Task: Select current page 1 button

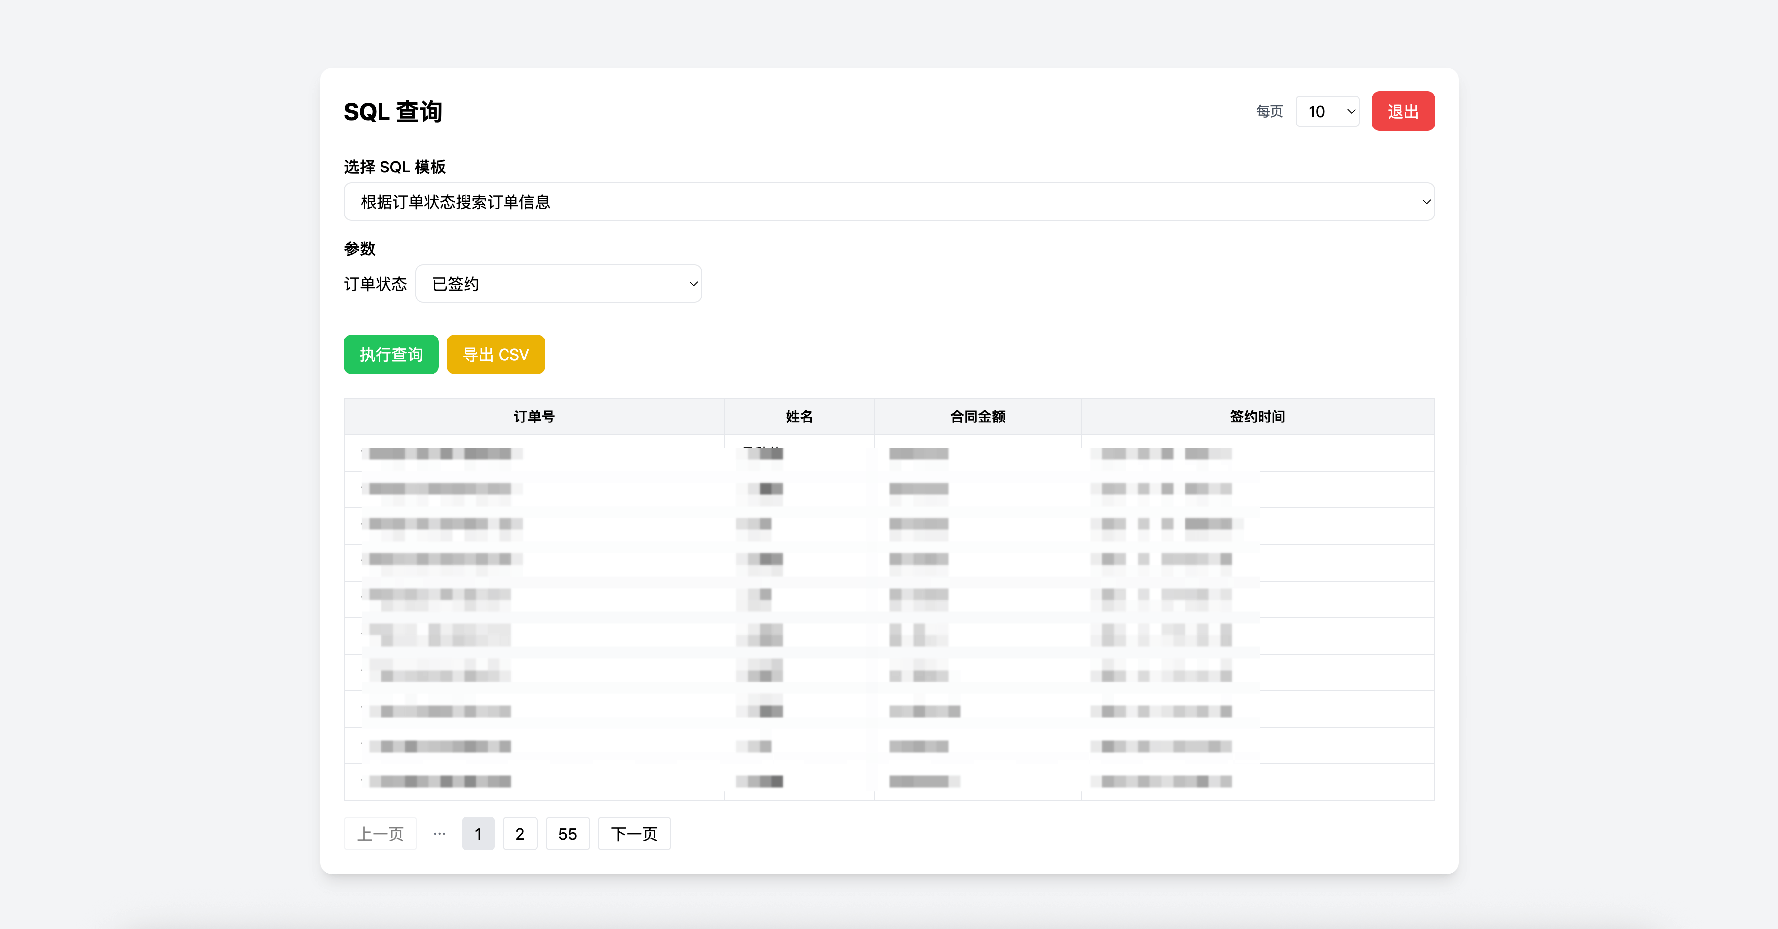Action: click(478, 834)
